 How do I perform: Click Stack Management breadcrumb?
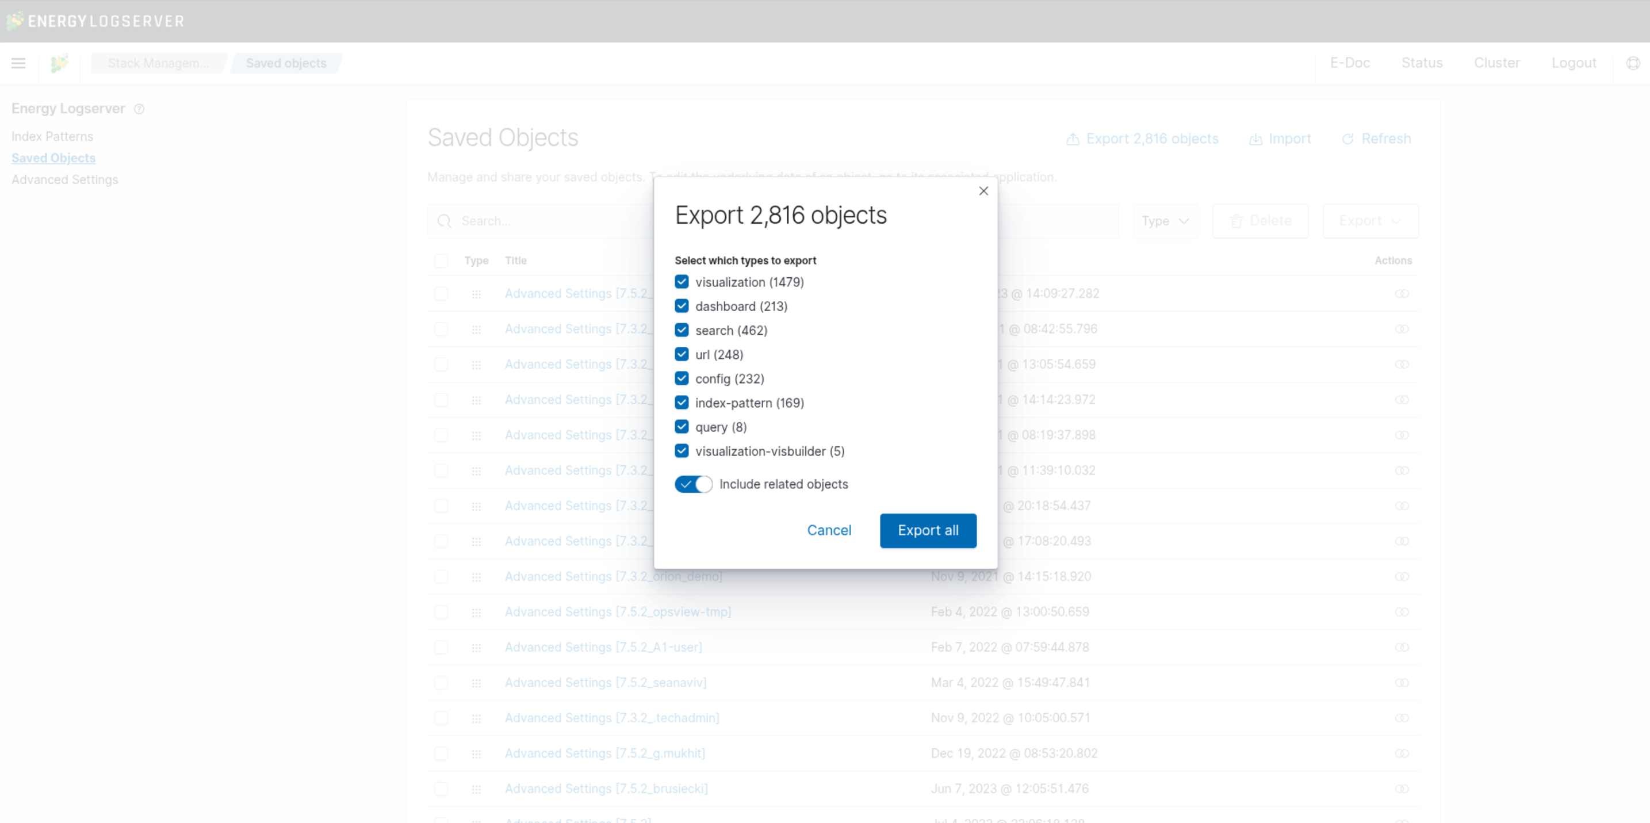tap(158, 63)
